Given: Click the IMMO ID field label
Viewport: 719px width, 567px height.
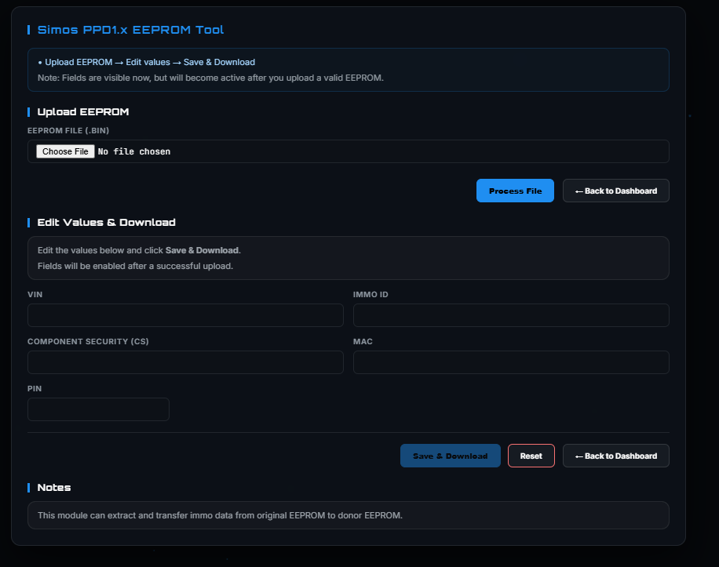Looking at the screenshot, I should 370,295.
